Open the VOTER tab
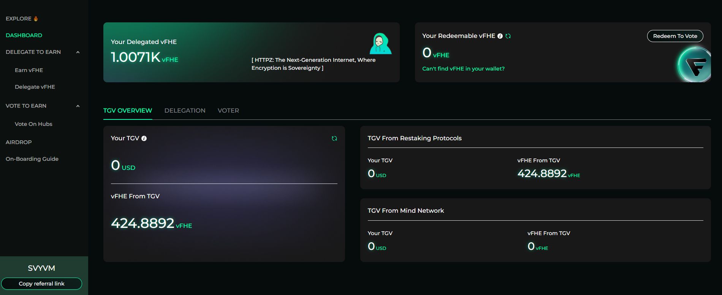The width and height of the screenshot is (722, 295). coord(228,111)
